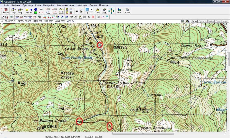
Task: Click the Назв. name search icon
Action: pos(127,11)
